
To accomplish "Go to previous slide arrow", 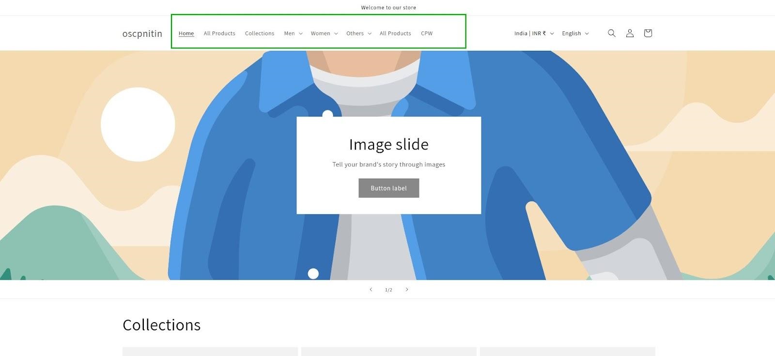I will tap(371, 290).
